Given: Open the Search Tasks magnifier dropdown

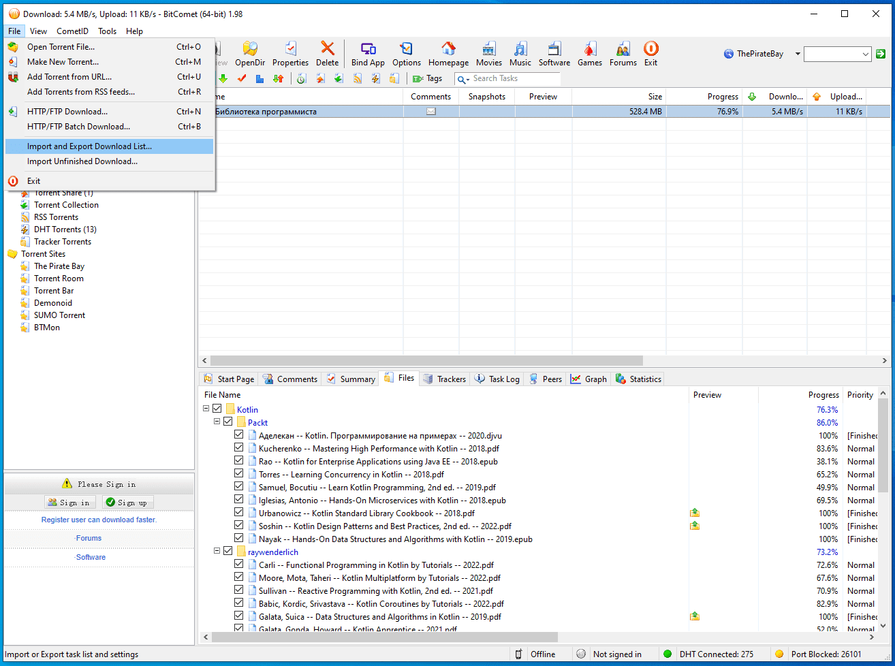Looking at the screenshot, I should pos(463,79).
